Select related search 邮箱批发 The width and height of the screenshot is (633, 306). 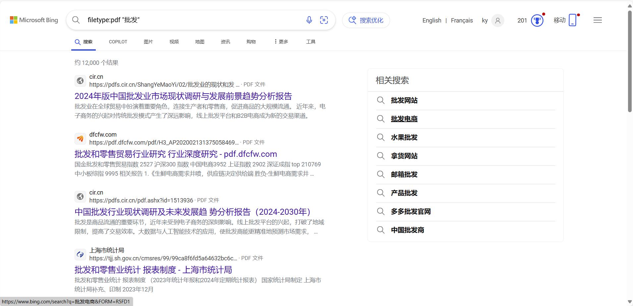pos(404,175)
